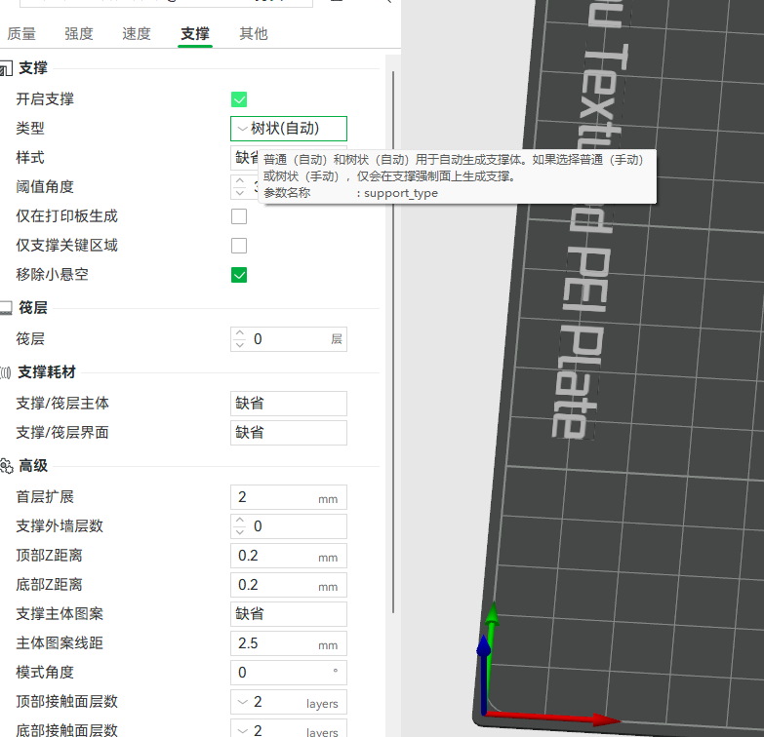Screen dimensions: 764x737
Task: Open 支撑主体图案 dropdown
Action: (289, 614)
